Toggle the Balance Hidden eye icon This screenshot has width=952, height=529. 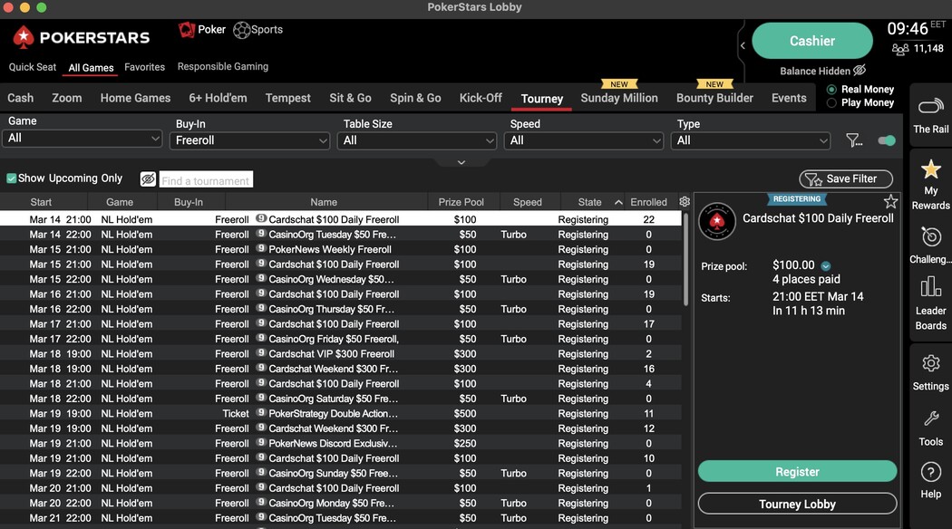[860, 71]
